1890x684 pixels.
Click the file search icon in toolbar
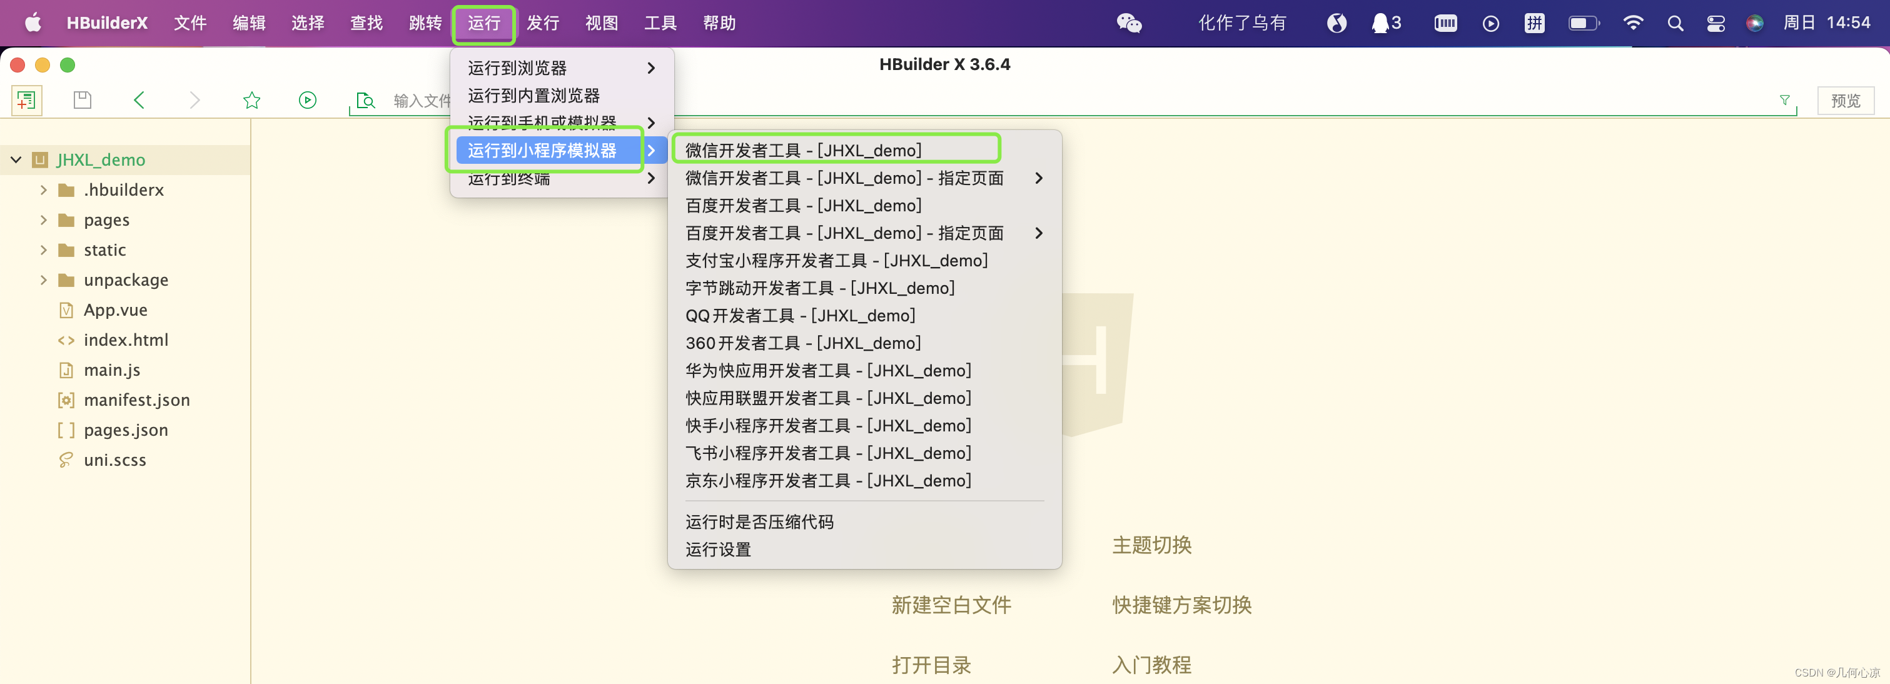365,101
